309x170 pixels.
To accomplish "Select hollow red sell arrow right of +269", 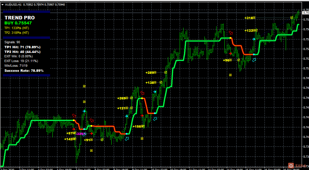I will [142, 93].
